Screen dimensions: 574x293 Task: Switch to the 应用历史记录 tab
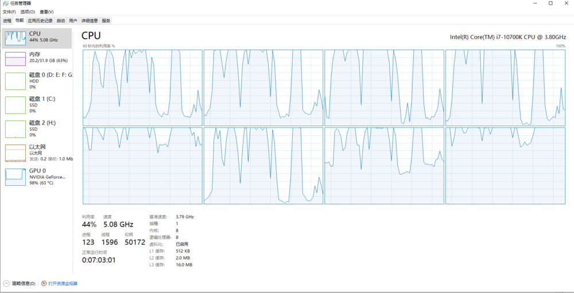click(x=40, y=21)
